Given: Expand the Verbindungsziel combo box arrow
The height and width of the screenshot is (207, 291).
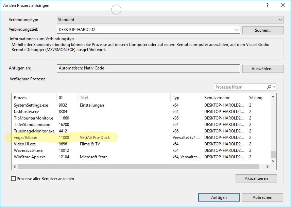Looking at the screenshot, I should (237, 30).
